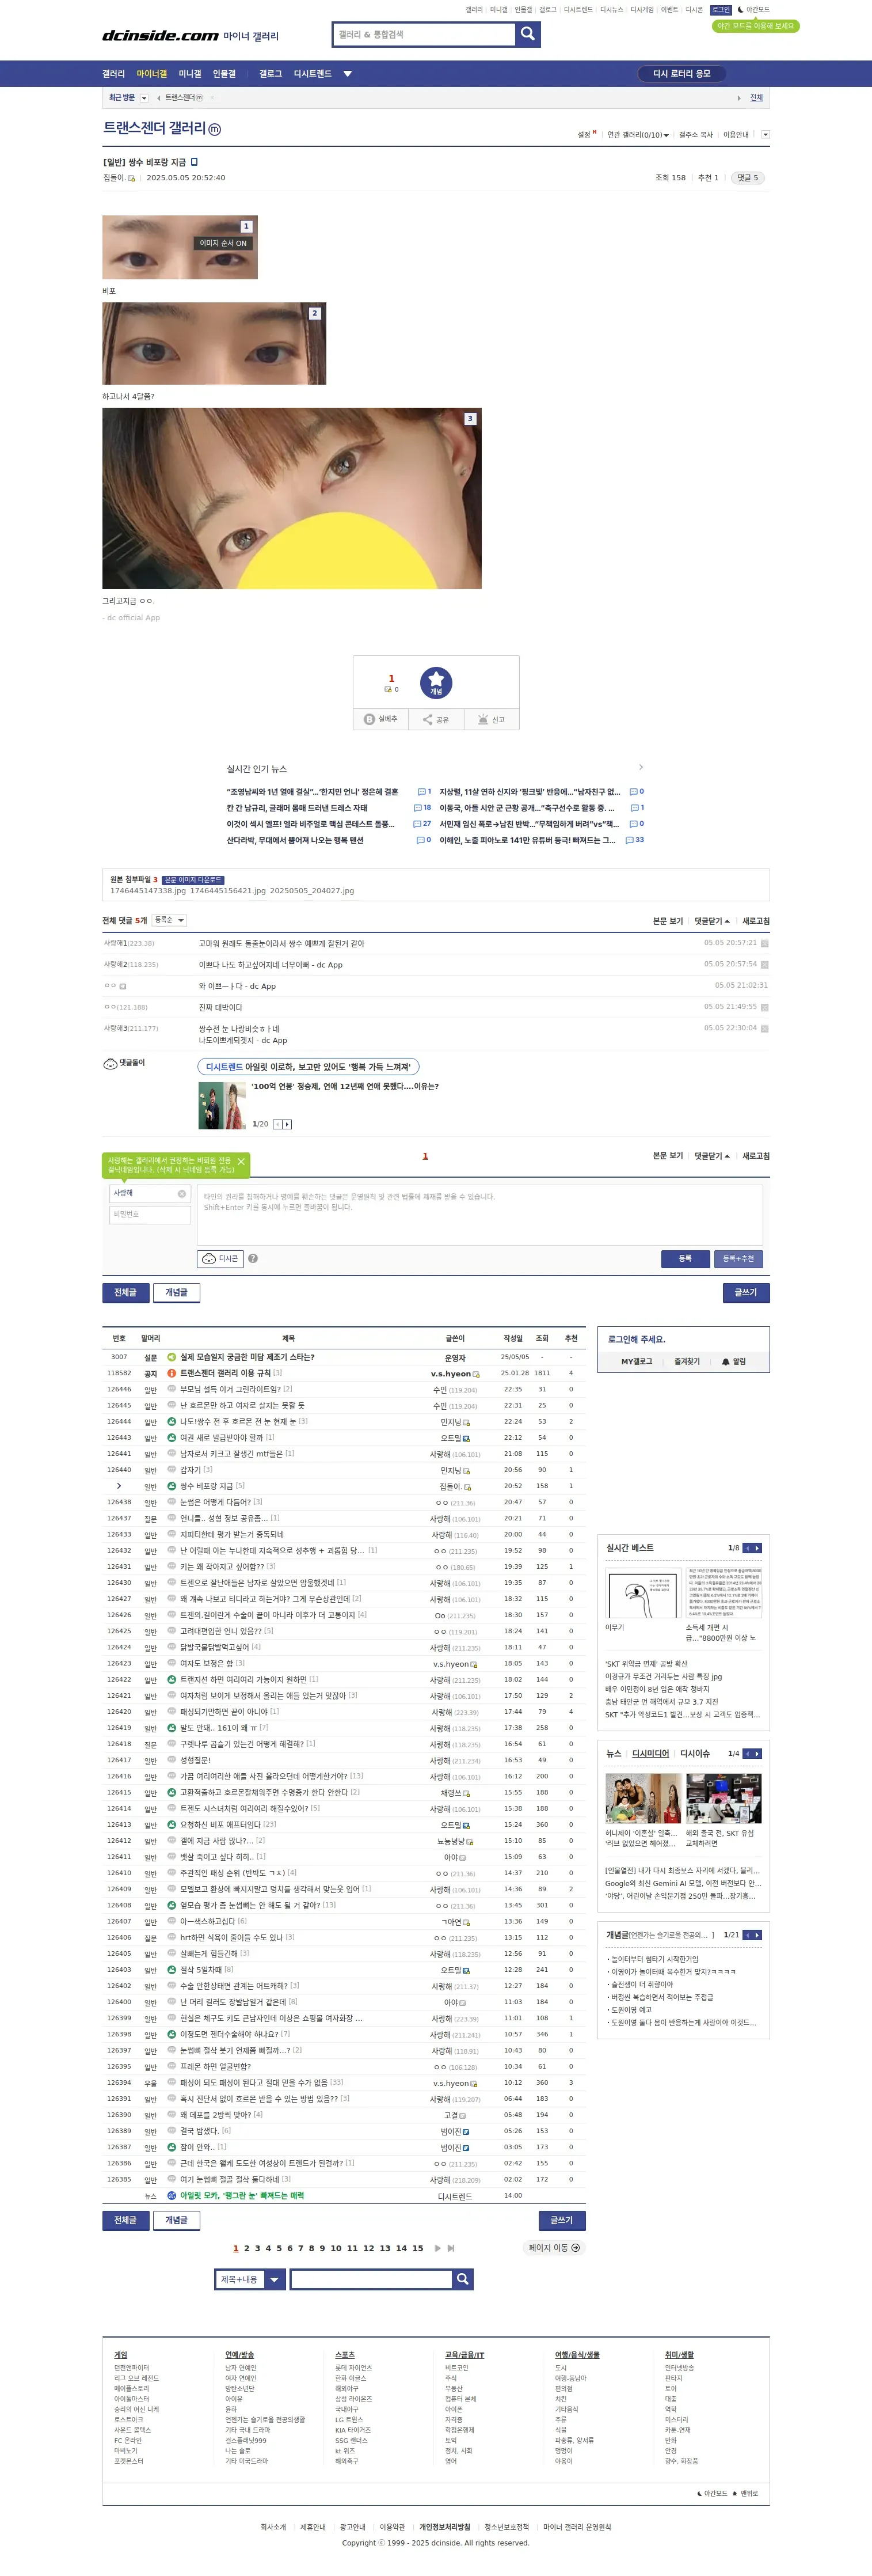Click the pagination last-page arrow icon

point(451,2248)
